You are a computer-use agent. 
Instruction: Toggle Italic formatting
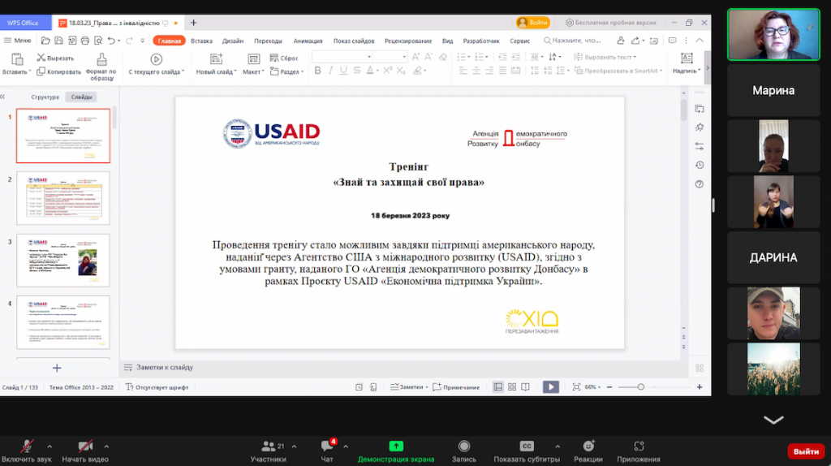tap(331, 71)
